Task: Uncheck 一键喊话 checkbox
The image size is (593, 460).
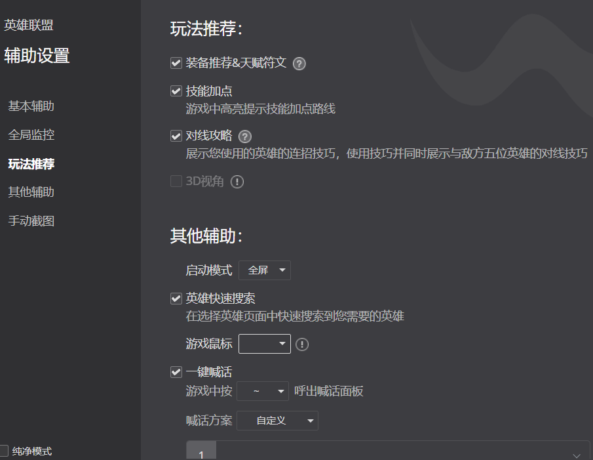Action: tap(176, 372)
